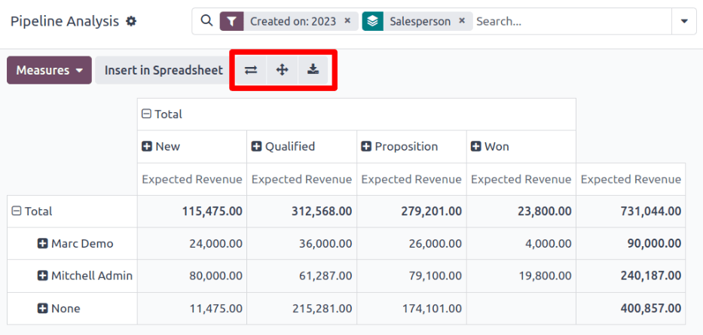Collapse the Total row header

click(17, 212)
